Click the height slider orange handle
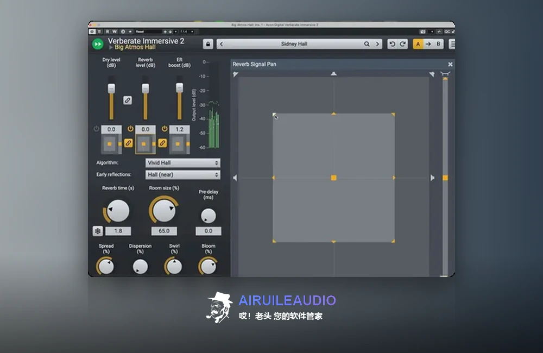543x353 pixels. [x=445, y=178]
